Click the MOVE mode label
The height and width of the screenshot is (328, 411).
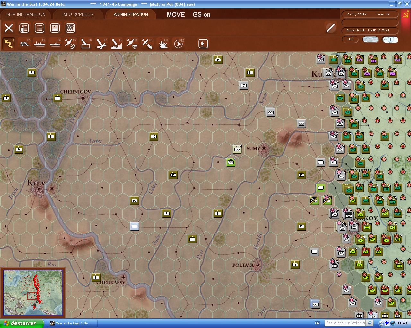pos(176,14)
